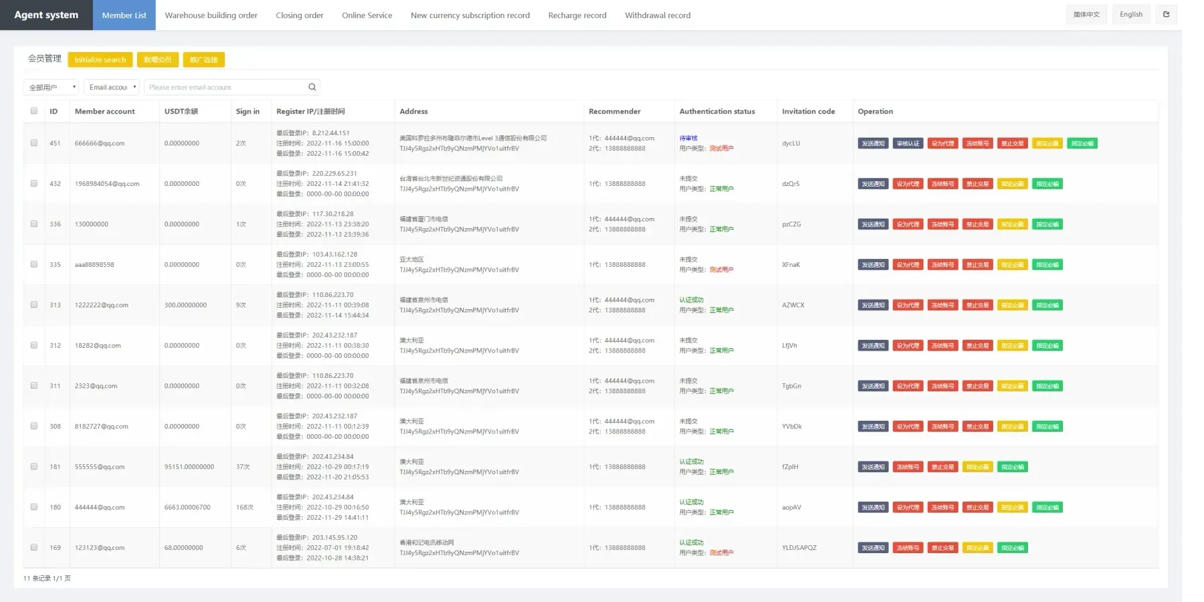Click 发送通知 for 555555@qq.com row
This screenshot has height=602, width=1204.
tap(873, 467)
